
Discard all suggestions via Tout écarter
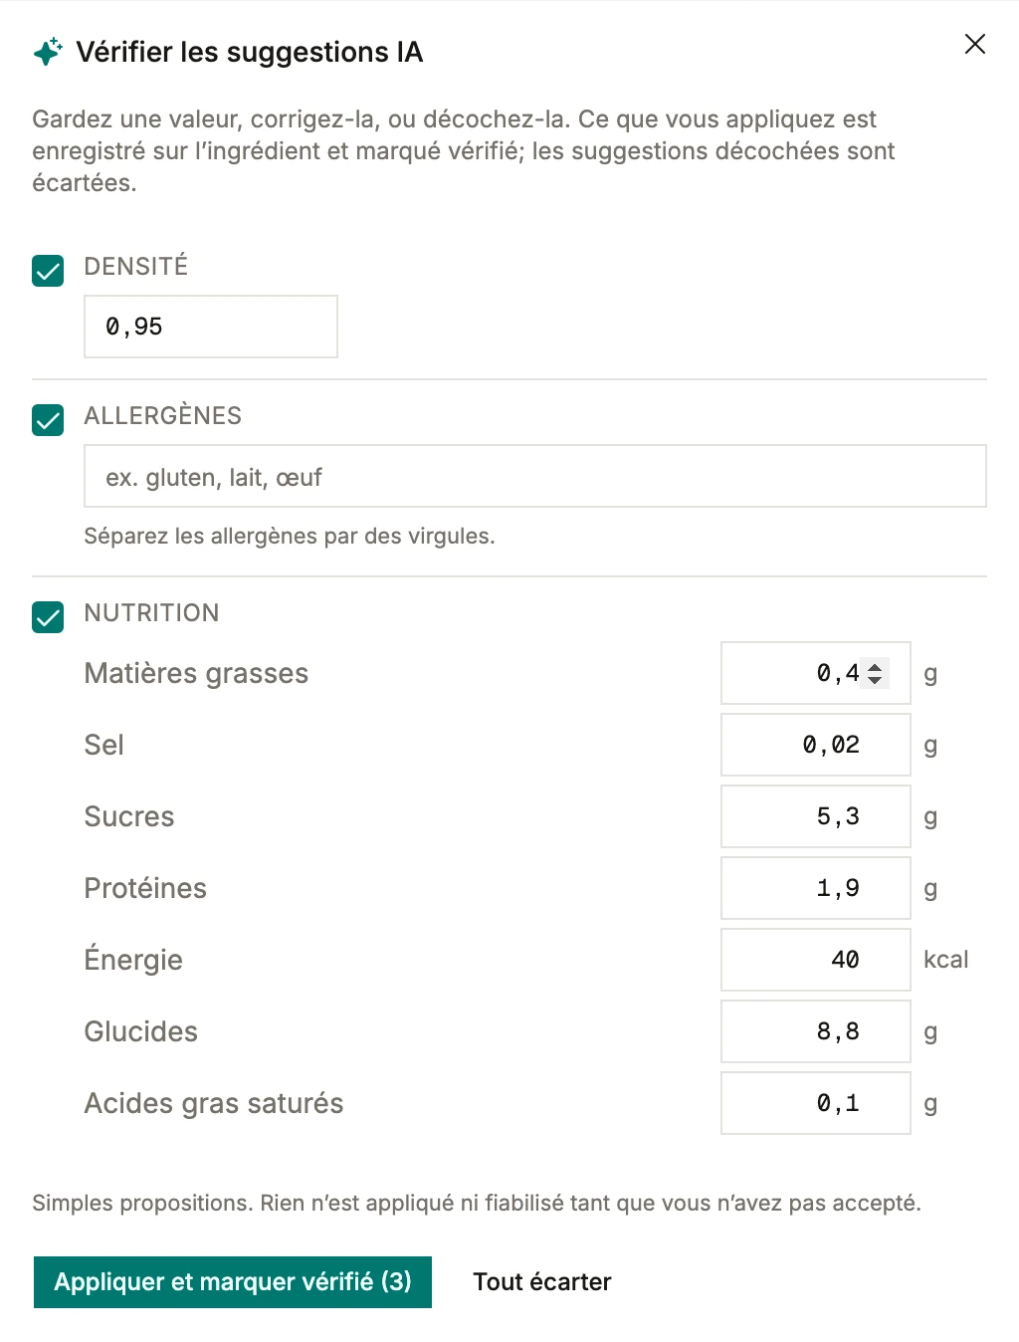pos(542,1282)
